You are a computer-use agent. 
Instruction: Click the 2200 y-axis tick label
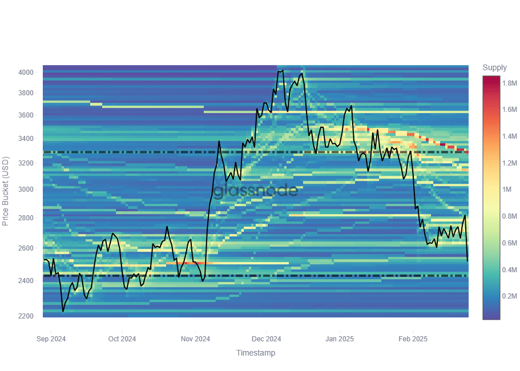click(x=26, y=316)
